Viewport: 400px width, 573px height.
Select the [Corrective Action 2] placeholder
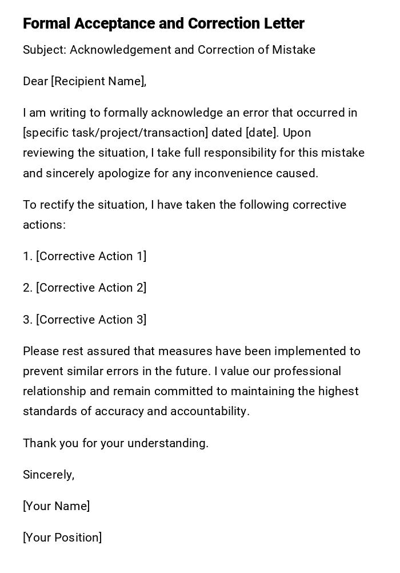[x=91, y=288]
